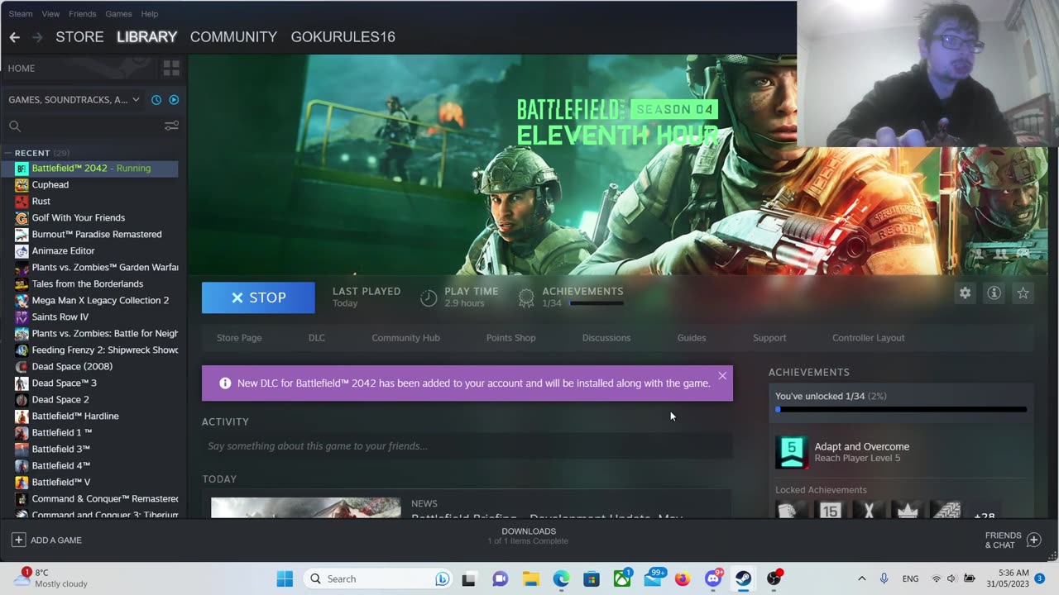Open the Points Shop link
The height and width of the screenshot is (595, 1059).
pyautogui.click(x=510, y=338)
